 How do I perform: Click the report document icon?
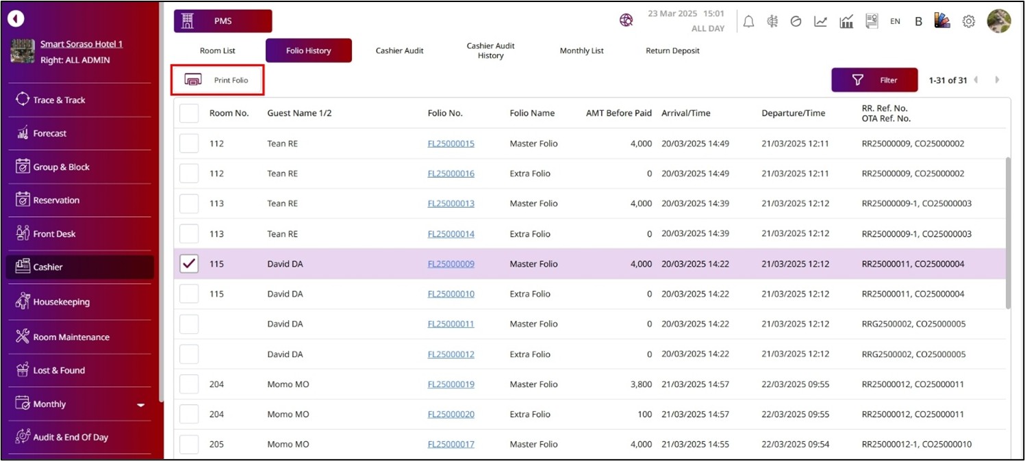(x=872, y=21)
